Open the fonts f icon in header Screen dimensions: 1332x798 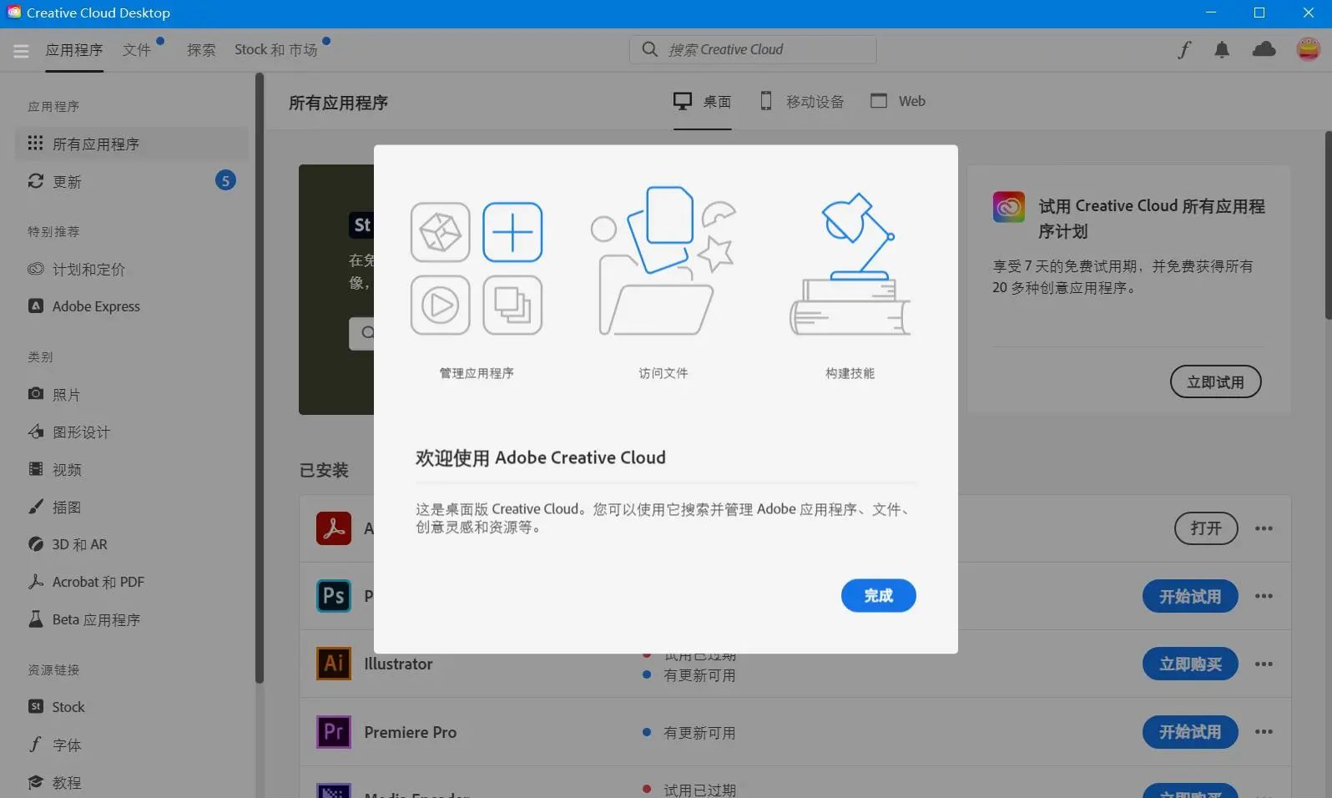point(1184,50)
